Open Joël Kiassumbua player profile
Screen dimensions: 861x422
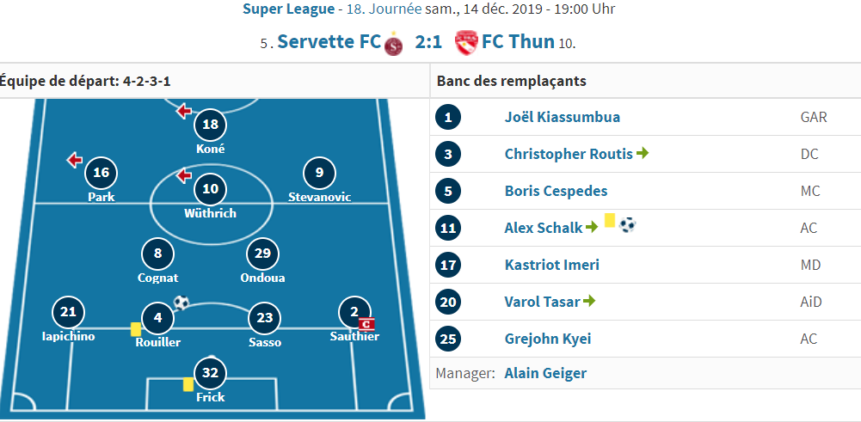click(x=563, y=117)
